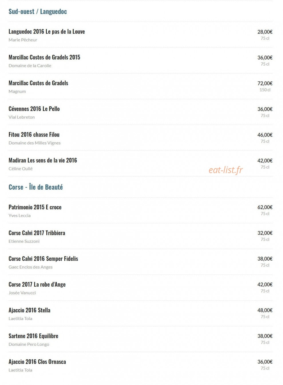
Task: Open the Corse - Île de Beauté heading
Action: coord(35,187)
